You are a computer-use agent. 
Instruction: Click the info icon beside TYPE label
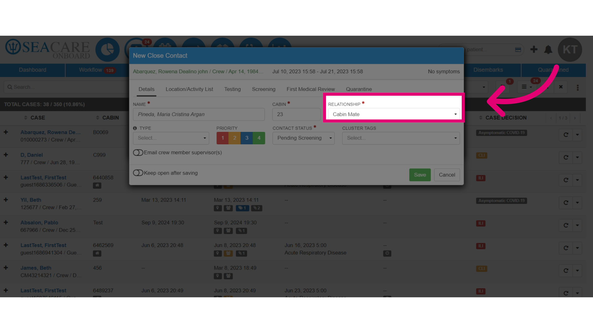pyautogui.click(x=135, y=128)
